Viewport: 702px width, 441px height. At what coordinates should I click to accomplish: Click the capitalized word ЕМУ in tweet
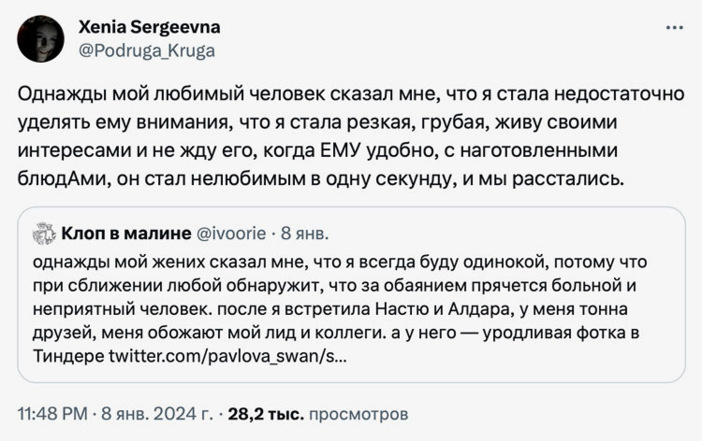[x=340, y=150]
